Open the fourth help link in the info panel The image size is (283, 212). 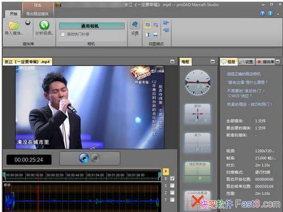coord(250,104)
